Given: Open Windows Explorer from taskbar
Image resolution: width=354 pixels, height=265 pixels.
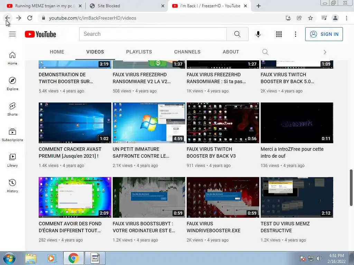Looking at the screenshot, I should click(31, 258).
